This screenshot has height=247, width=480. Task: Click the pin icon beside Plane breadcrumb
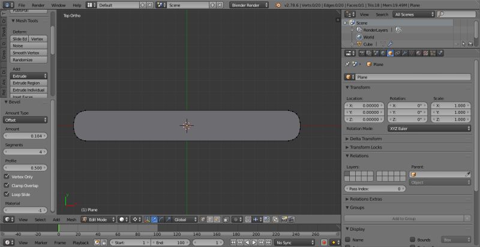pyautogui.click(x=347, y=64)
